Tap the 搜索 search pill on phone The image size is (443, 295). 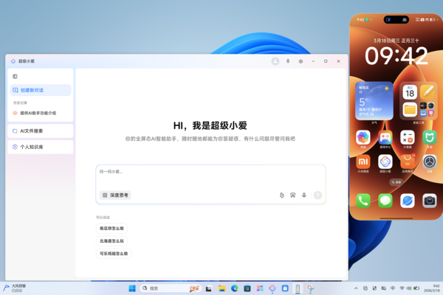[x=396, y=182]
